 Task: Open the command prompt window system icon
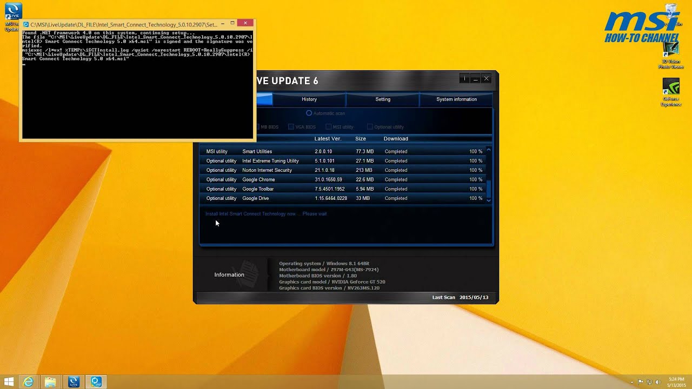26,24
